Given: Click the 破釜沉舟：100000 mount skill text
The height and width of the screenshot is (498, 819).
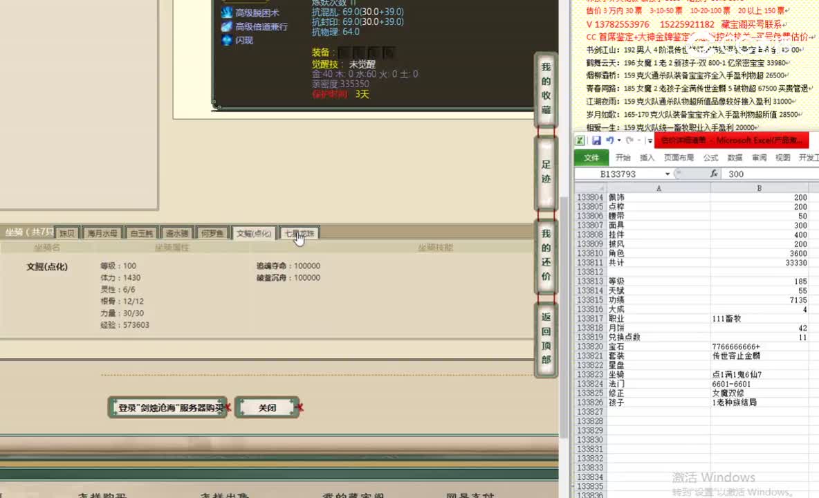Looking at the screenshot, I should [x=288, y=278].
